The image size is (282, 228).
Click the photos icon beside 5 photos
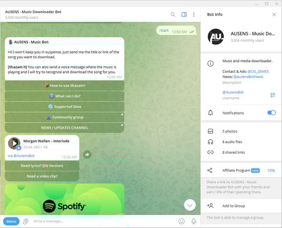[x=210, y=131]
